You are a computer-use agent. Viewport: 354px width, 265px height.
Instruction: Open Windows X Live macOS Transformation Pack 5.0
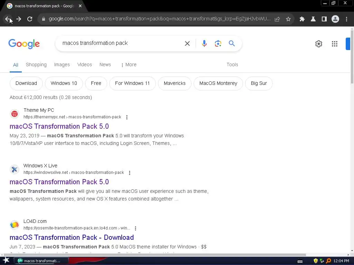pyautogui.click(x=59, y=182)
